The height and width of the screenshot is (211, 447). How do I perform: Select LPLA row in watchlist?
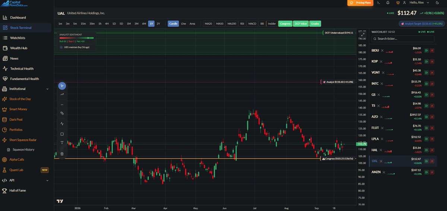(x=403, y=139)
